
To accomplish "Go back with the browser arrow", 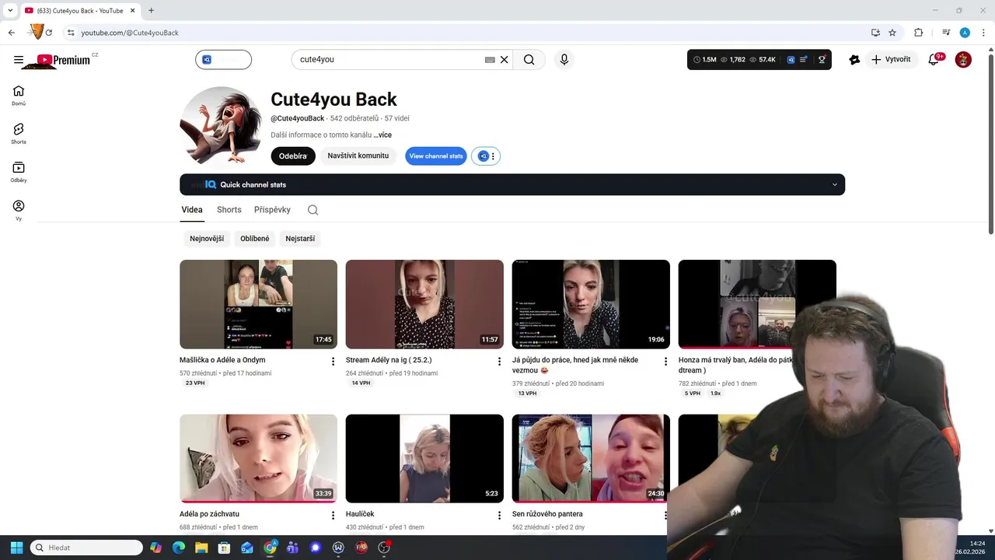I will (11, 33).
